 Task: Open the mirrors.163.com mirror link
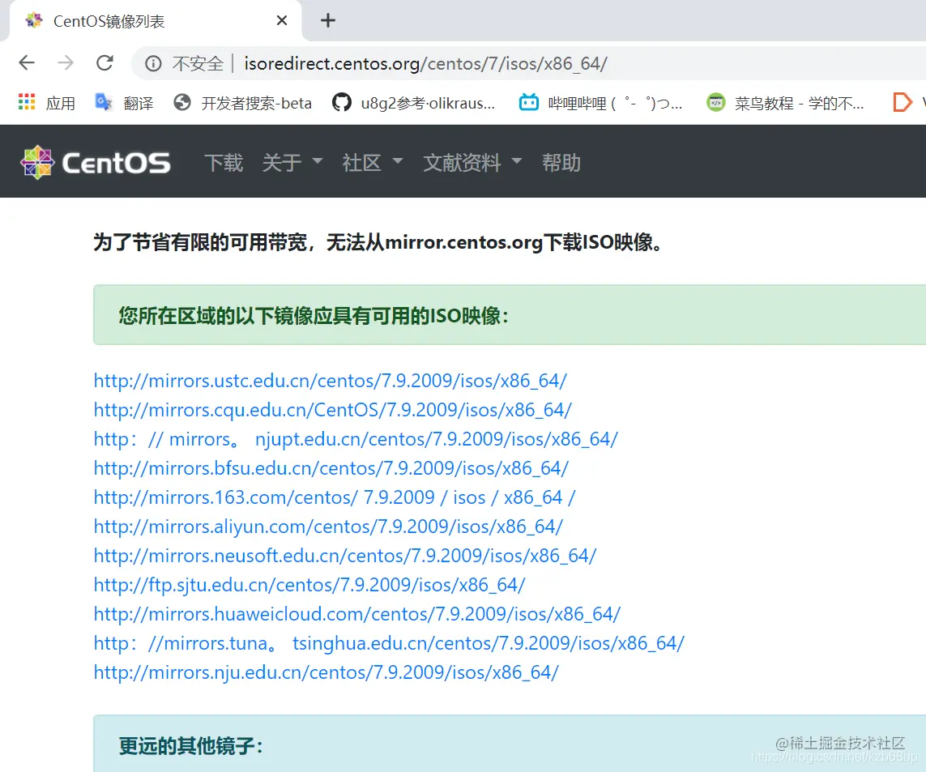pos(335,497)
